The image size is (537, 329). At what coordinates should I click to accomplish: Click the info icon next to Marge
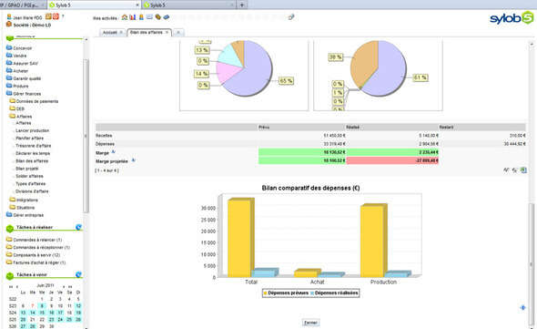coord(114,151)
